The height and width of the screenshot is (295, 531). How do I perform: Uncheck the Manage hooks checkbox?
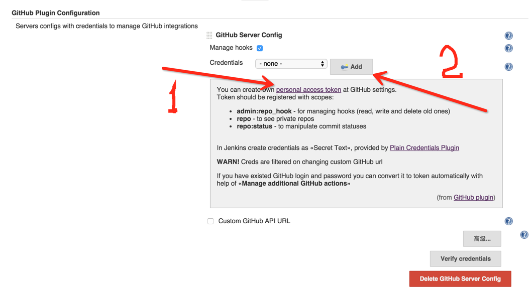(x=260, y=48)
